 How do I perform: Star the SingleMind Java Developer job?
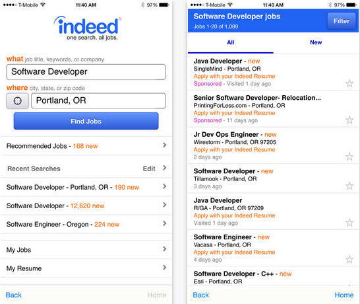pyautogui.click(x=349, y=83)
